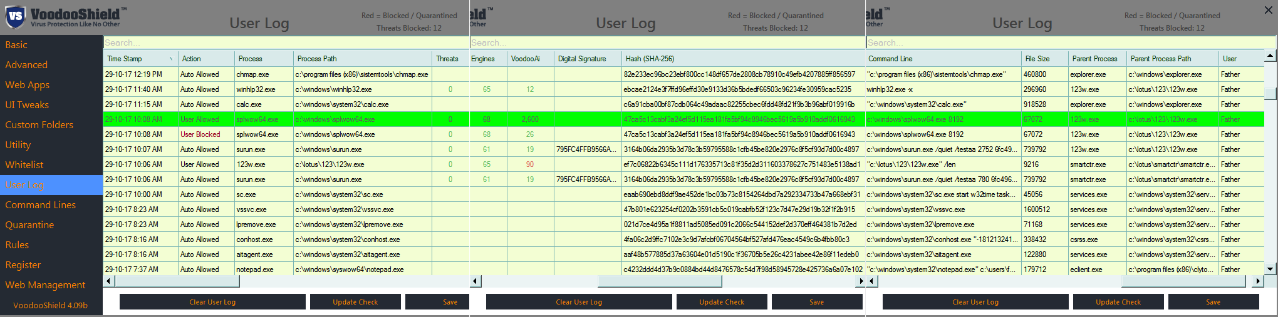
Task: Click Clear User Log button beneath Process Path table
Action: tap(212, 302)
